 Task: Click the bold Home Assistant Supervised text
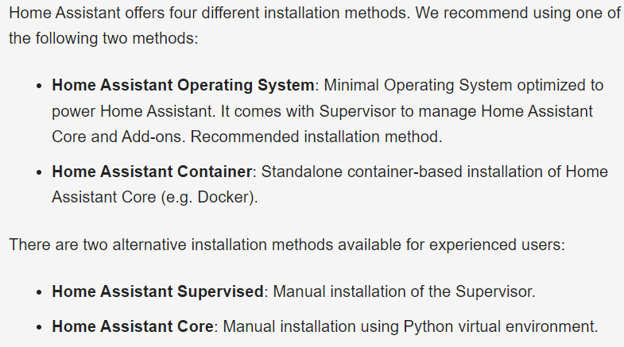click(157, 292)
